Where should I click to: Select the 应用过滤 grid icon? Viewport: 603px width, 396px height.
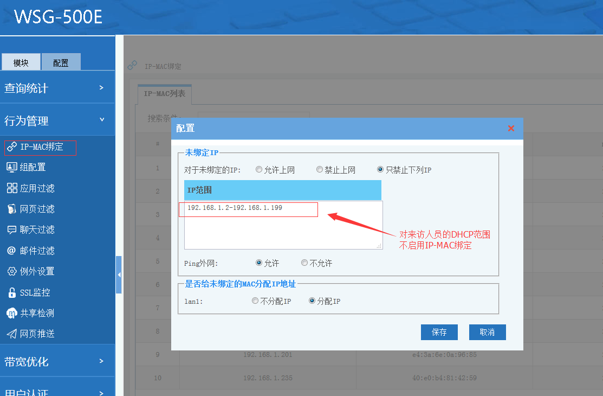pos(11,188)
